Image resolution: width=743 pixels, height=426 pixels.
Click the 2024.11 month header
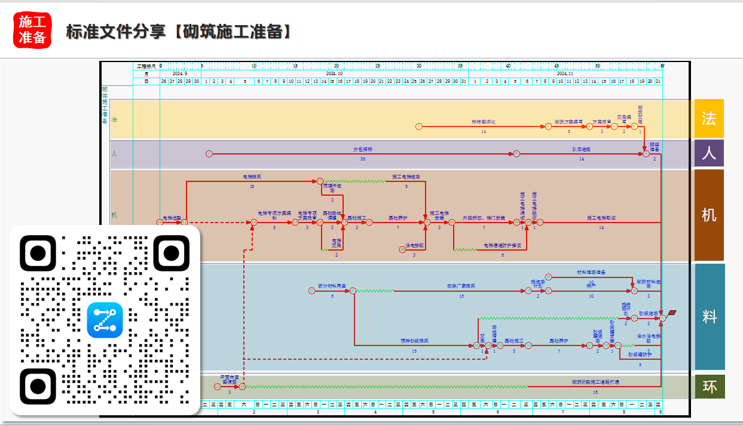tap(565, 73)
